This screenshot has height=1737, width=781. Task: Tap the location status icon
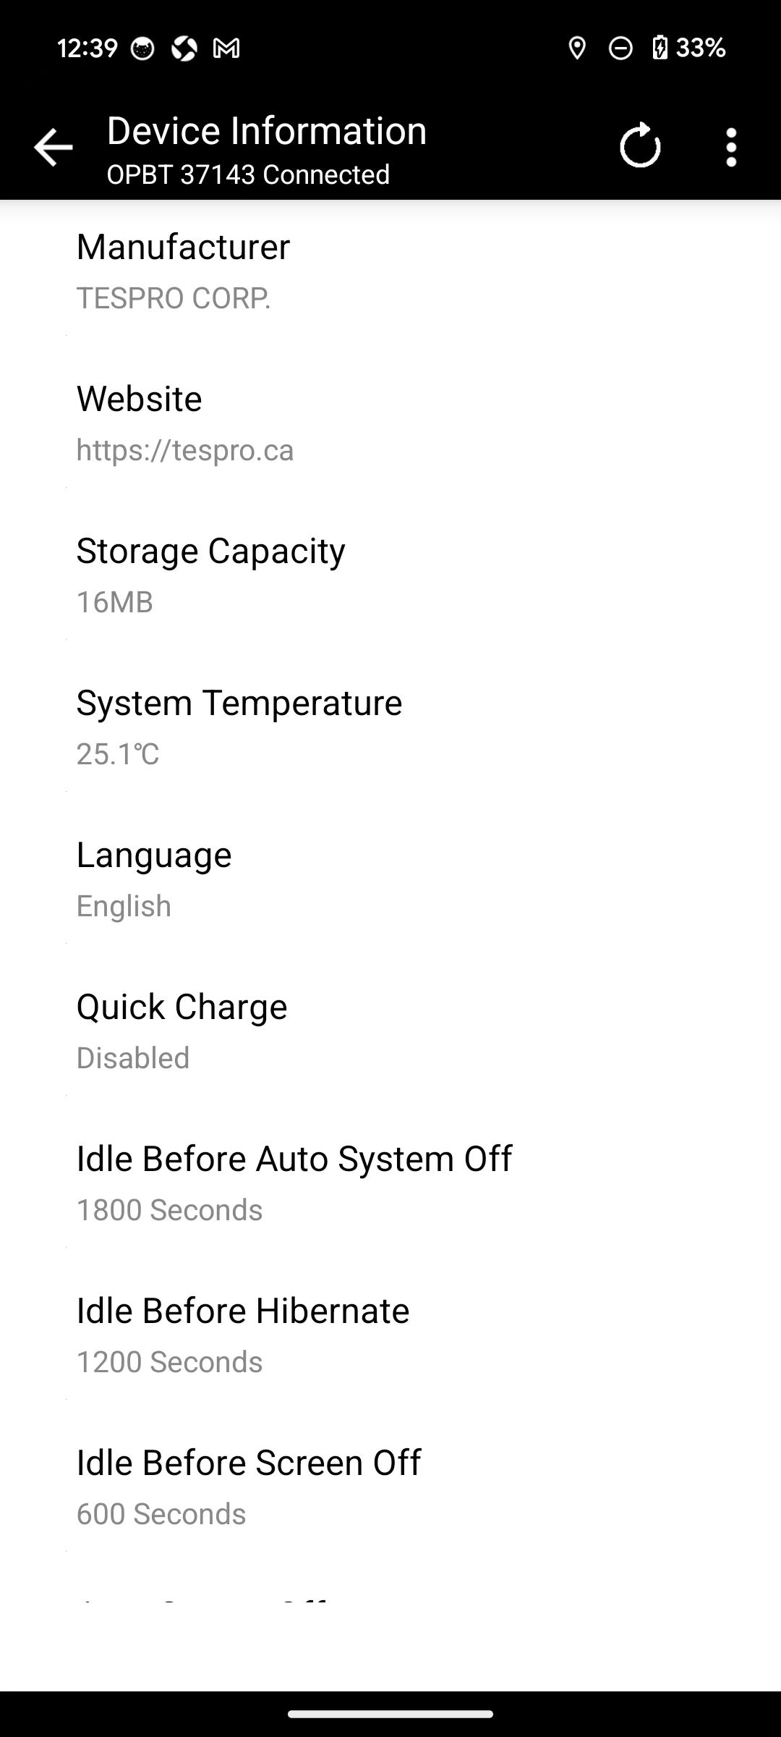click(x=576, y=48)
